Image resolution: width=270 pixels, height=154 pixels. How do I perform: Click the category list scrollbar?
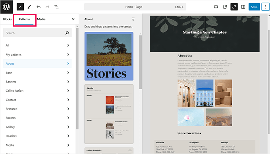pos(77,78)
